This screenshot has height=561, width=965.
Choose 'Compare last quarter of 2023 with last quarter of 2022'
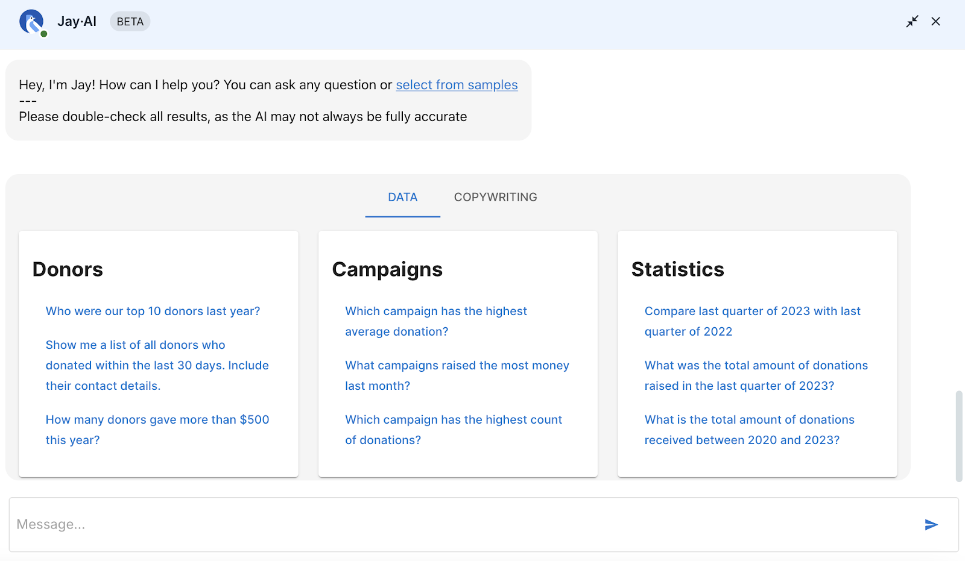coord(753,321)
